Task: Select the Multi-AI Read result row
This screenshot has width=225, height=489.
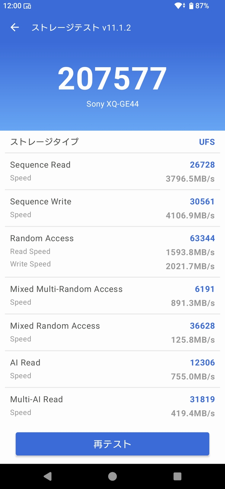Action: tap(112, 406)
